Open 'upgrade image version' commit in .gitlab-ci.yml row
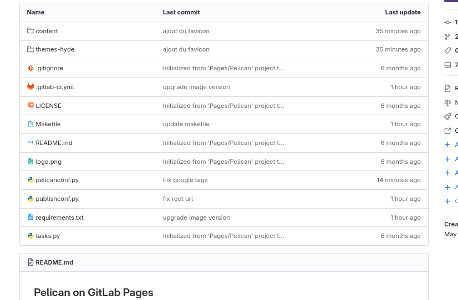 coord(196,87)
